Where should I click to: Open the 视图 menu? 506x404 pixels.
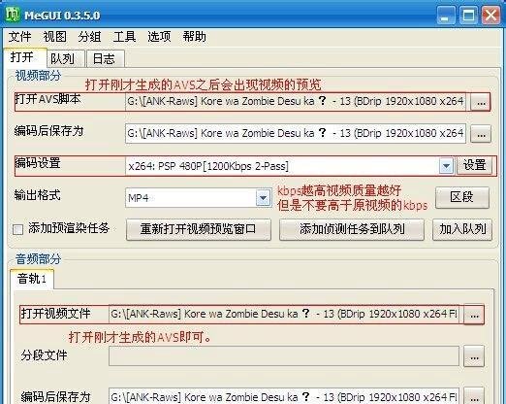55,37
